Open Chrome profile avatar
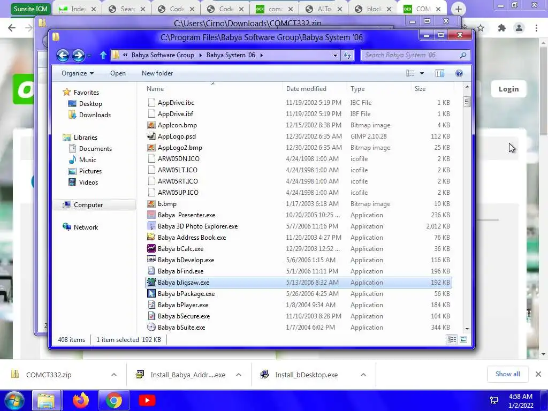Image resolution: width=548 pixels, height=411 pixels. [519, 28]
